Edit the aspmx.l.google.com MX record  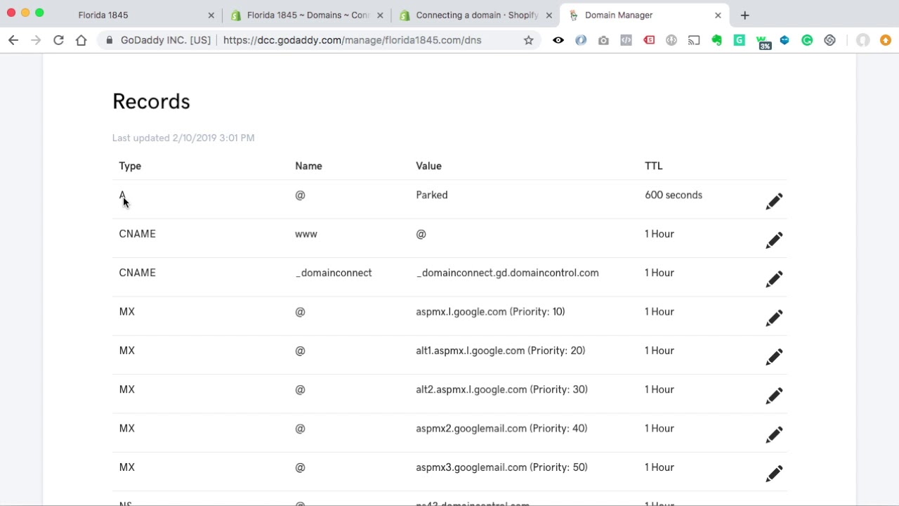click(x=774, y=318)
